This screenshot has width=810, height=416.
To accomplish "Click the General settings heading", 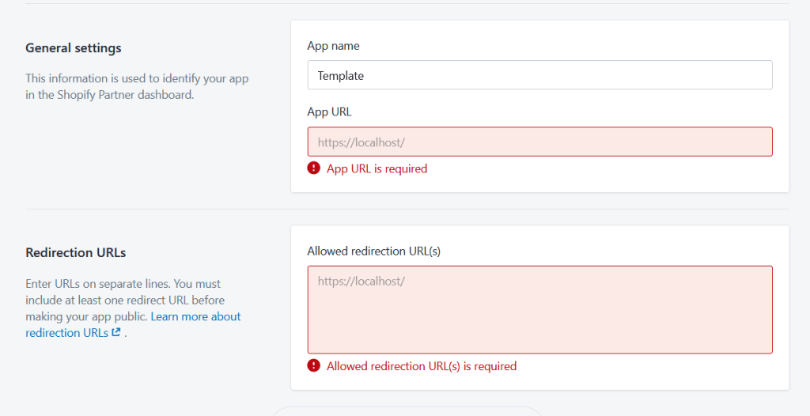I will point(74,48).
